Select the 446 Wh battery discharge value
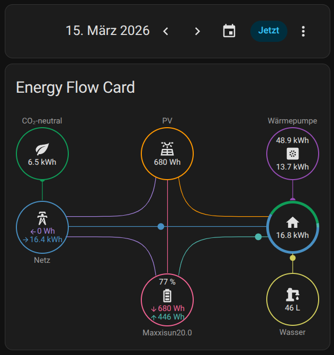334x355 pixels. click(x=171, y=317)
